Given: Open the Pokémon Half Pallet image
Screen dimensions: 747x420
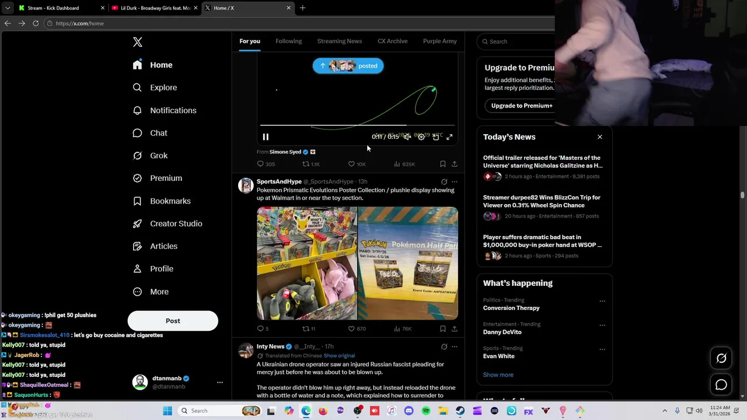Looking at the screenshot, I should click(x=408, y=263).
